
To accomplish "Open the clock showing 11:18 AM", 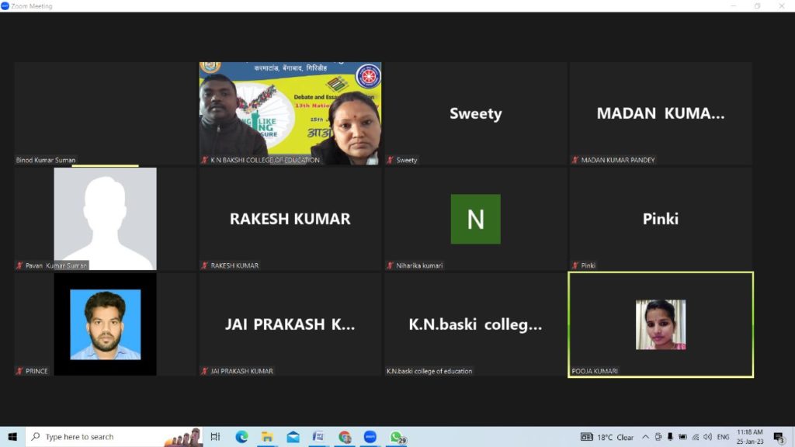I will tap(749, 437).
